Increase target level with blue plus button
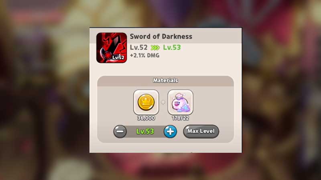Image resolution: width=321 pixels, height=180 pixels. coord(170,132)
